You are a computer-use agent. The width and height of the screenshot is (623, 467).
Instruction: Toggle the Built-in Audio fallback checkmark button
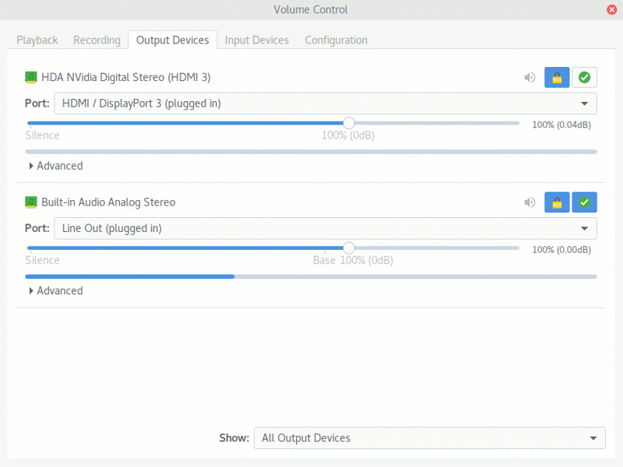coord(584,202)
